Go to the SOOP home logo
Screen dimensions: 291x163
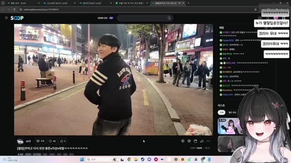(17, 18)
